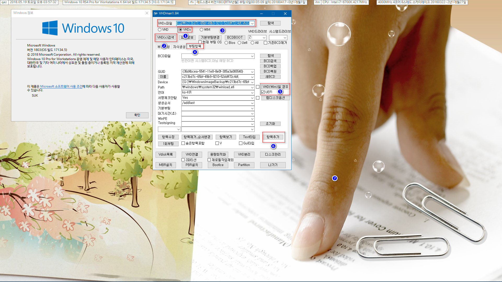Open the 기본부팅 dropdown
The height and width of the screenshot is (282, 502).
point(252,108)
